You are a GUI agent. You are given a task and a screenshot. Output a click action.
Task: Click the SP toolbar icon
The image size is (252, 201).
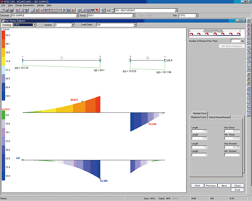[93, 10]
